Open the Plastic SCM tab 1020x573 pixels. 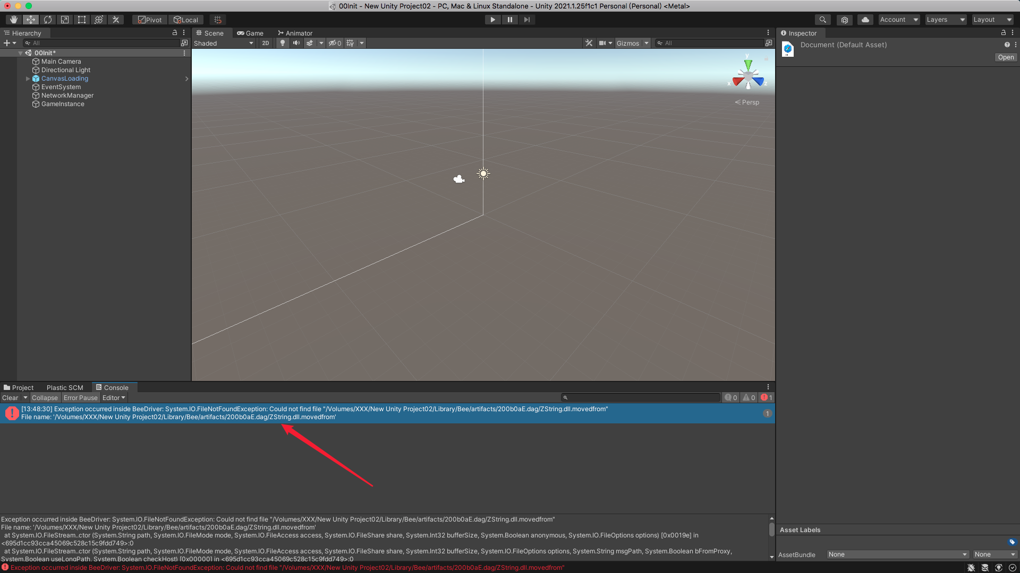coord(64,387)
